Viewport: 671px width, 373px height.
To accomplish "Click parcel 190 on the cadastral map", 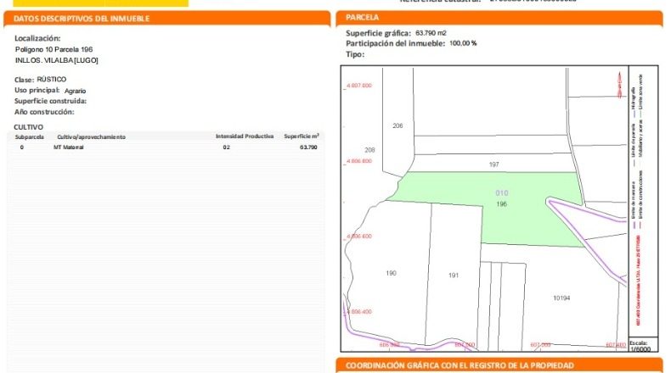I will [391, 273].
